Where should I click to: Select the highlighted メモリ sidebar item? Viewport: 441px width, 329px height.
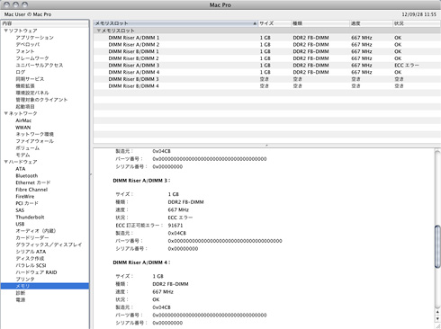coord(45,286)
